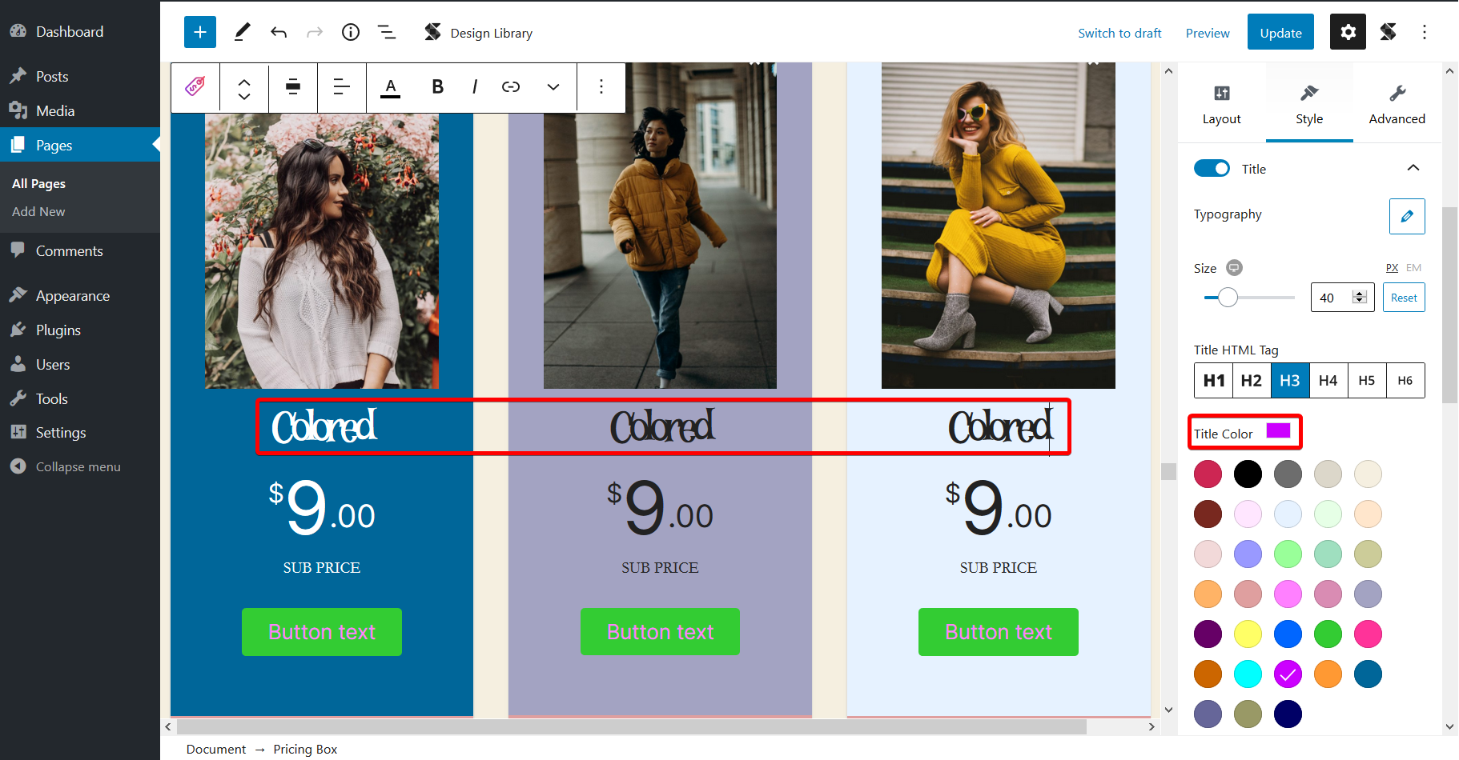This screenshot has width=1459, height=760.
Task: Click the size value field showing 40
Action: tap(1342, 298)
